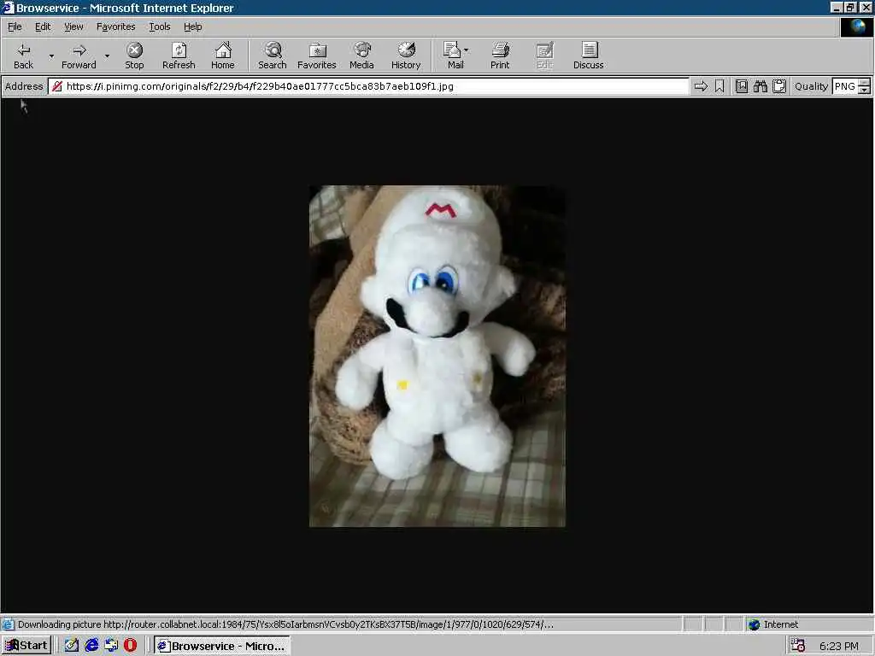Click the binoculars find icon
875x656 pixels.
point(760,86)
